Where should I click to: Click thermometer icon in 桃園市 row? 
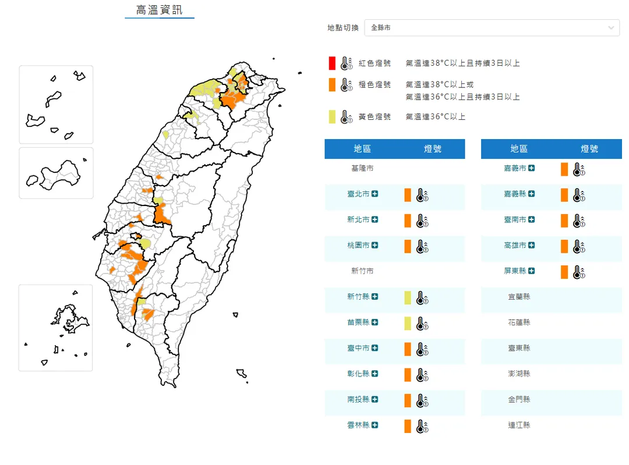coord(422,247)
